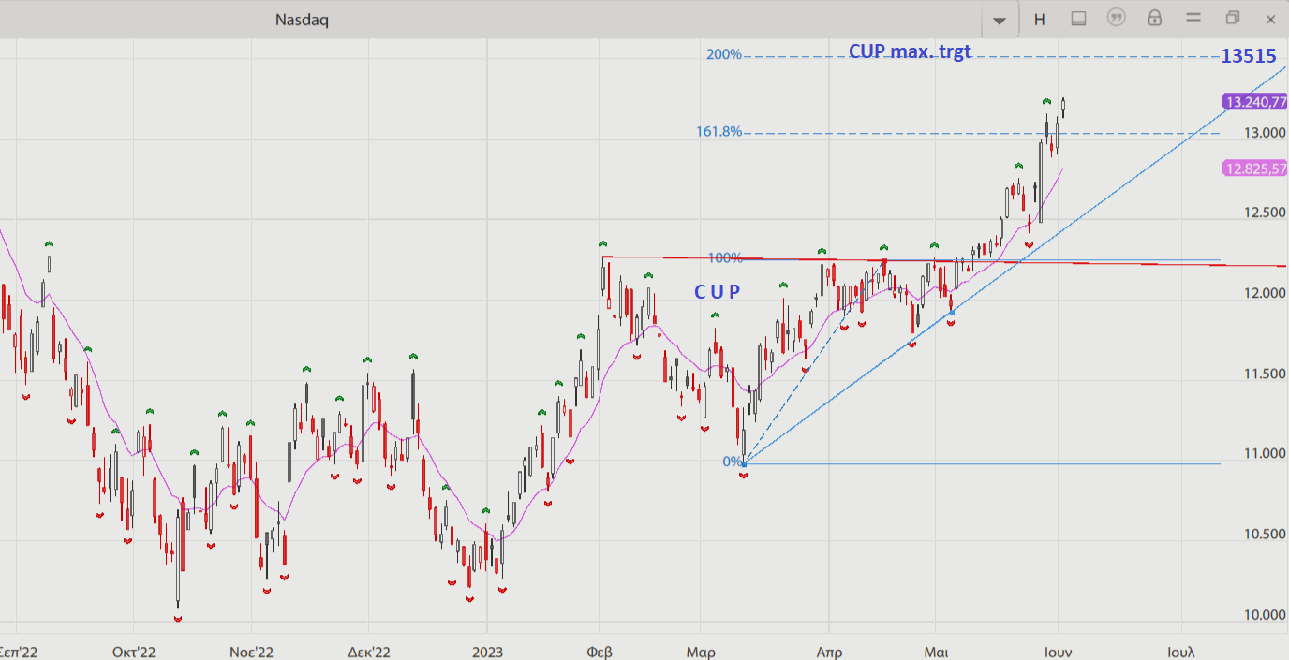Click the Ιουλ date axis label

tap(1180, 652)
